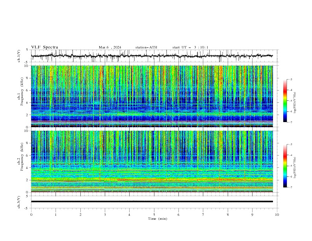Image resolution: width=312 pixels, height=241 pixels.
Task: Click the ch.1 voltage waveform trace
Action: click(x=152, y=56)
